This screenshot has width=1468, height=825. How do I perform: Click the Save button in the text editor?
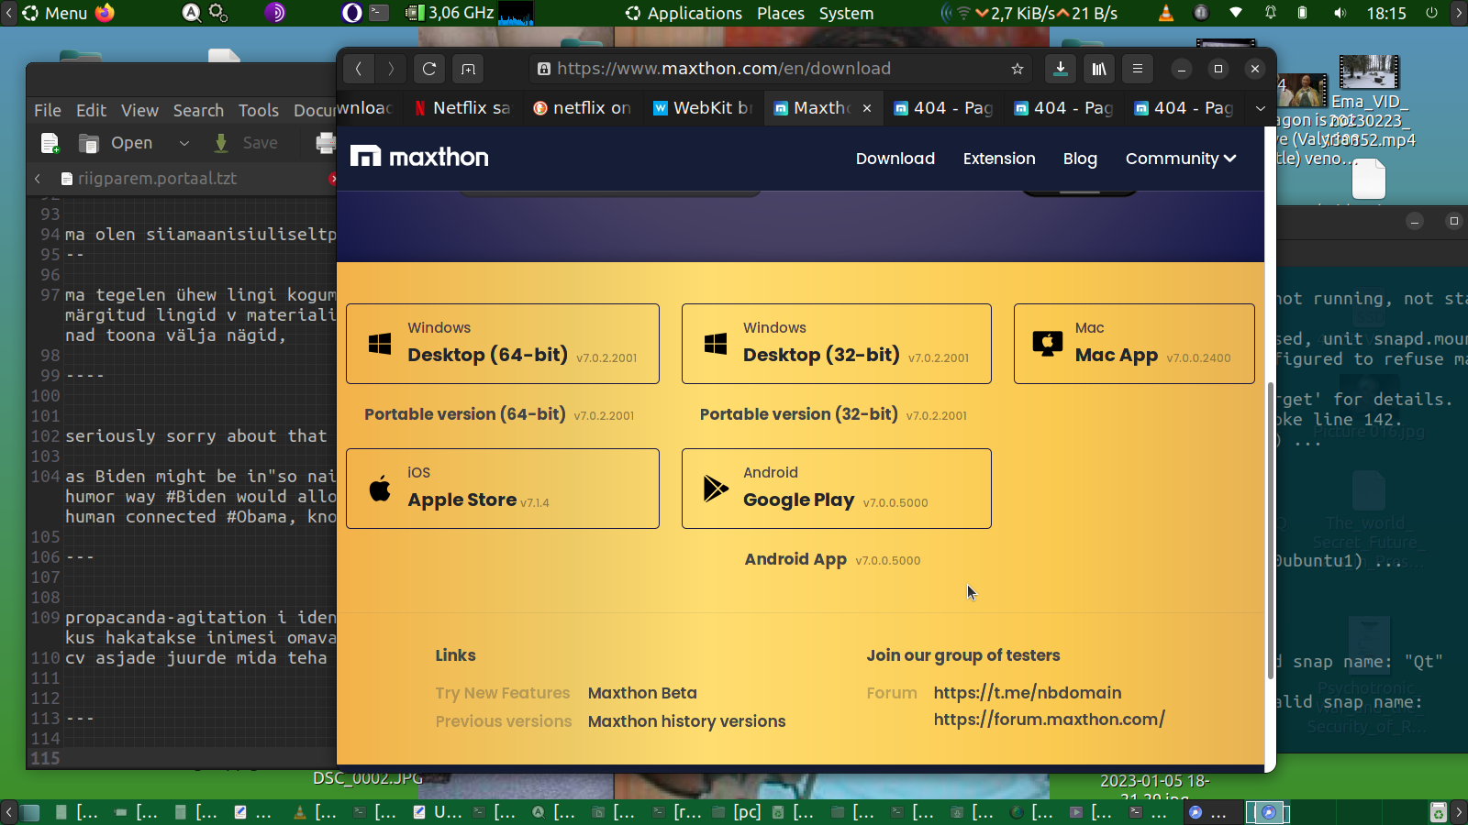tap(246, 143)
